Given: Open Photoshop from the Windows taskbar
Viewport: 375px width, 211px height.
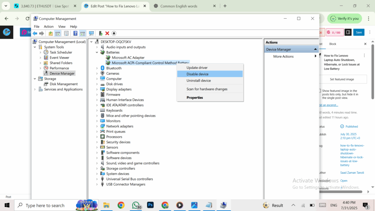Looking at the screenshot, I should [x=150, y=205].
